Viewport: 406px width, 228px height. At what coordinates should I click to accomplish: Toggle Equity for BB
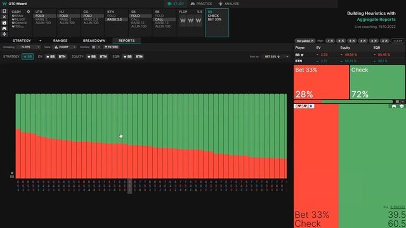pos(91,56)
